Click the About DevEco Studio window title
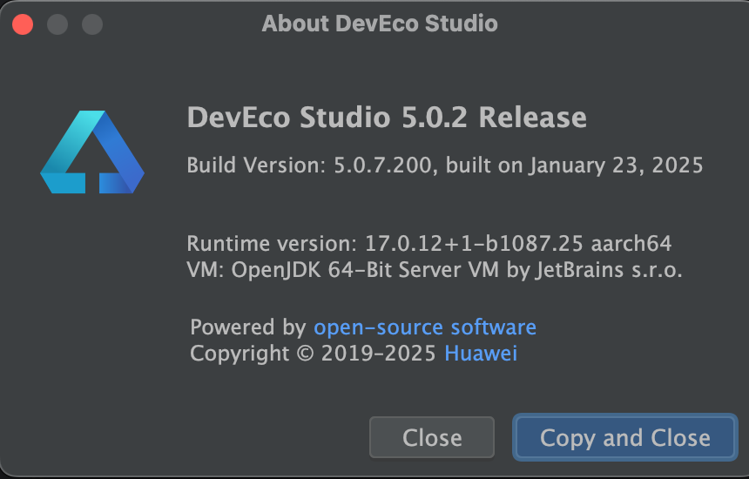This screenshot has height=479, width=749. pos(380,24)
